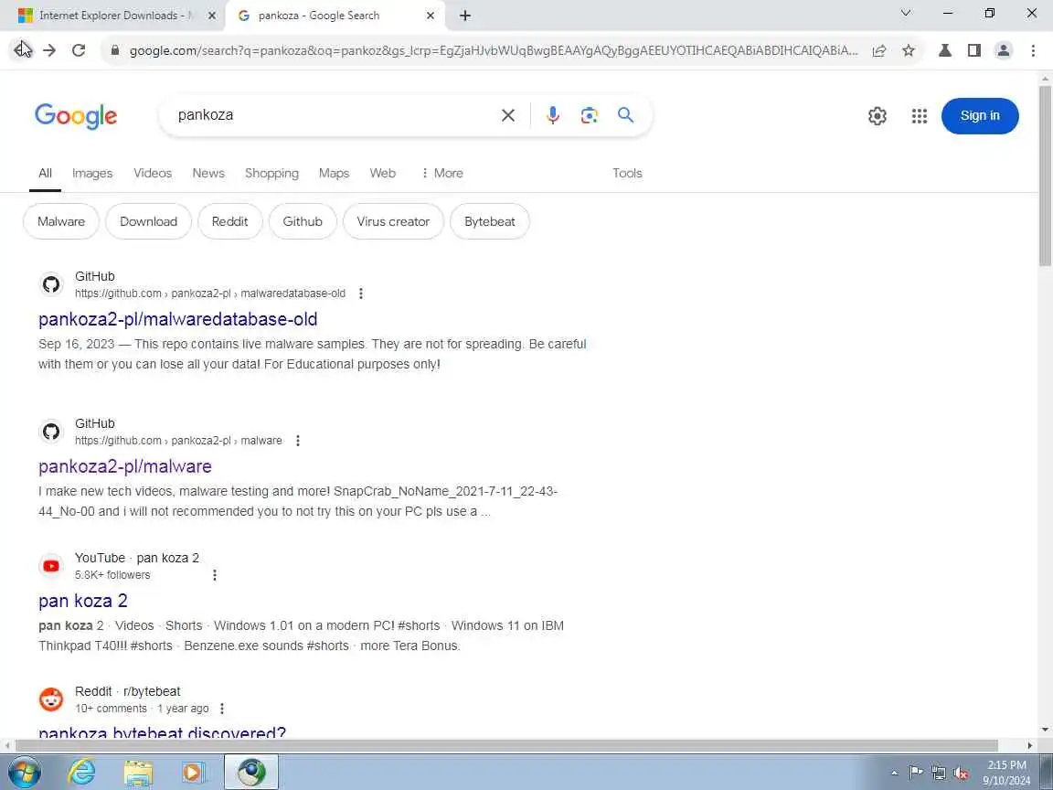Open the pankoza2-pl/malware result link
1053x790 pixels.
(x=125, y=467)
